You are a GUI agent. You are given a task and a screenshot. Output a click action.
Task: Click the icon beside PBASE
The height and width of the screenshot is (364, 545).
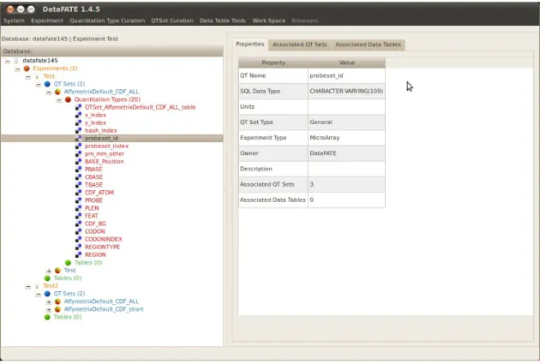click(79, 170)
